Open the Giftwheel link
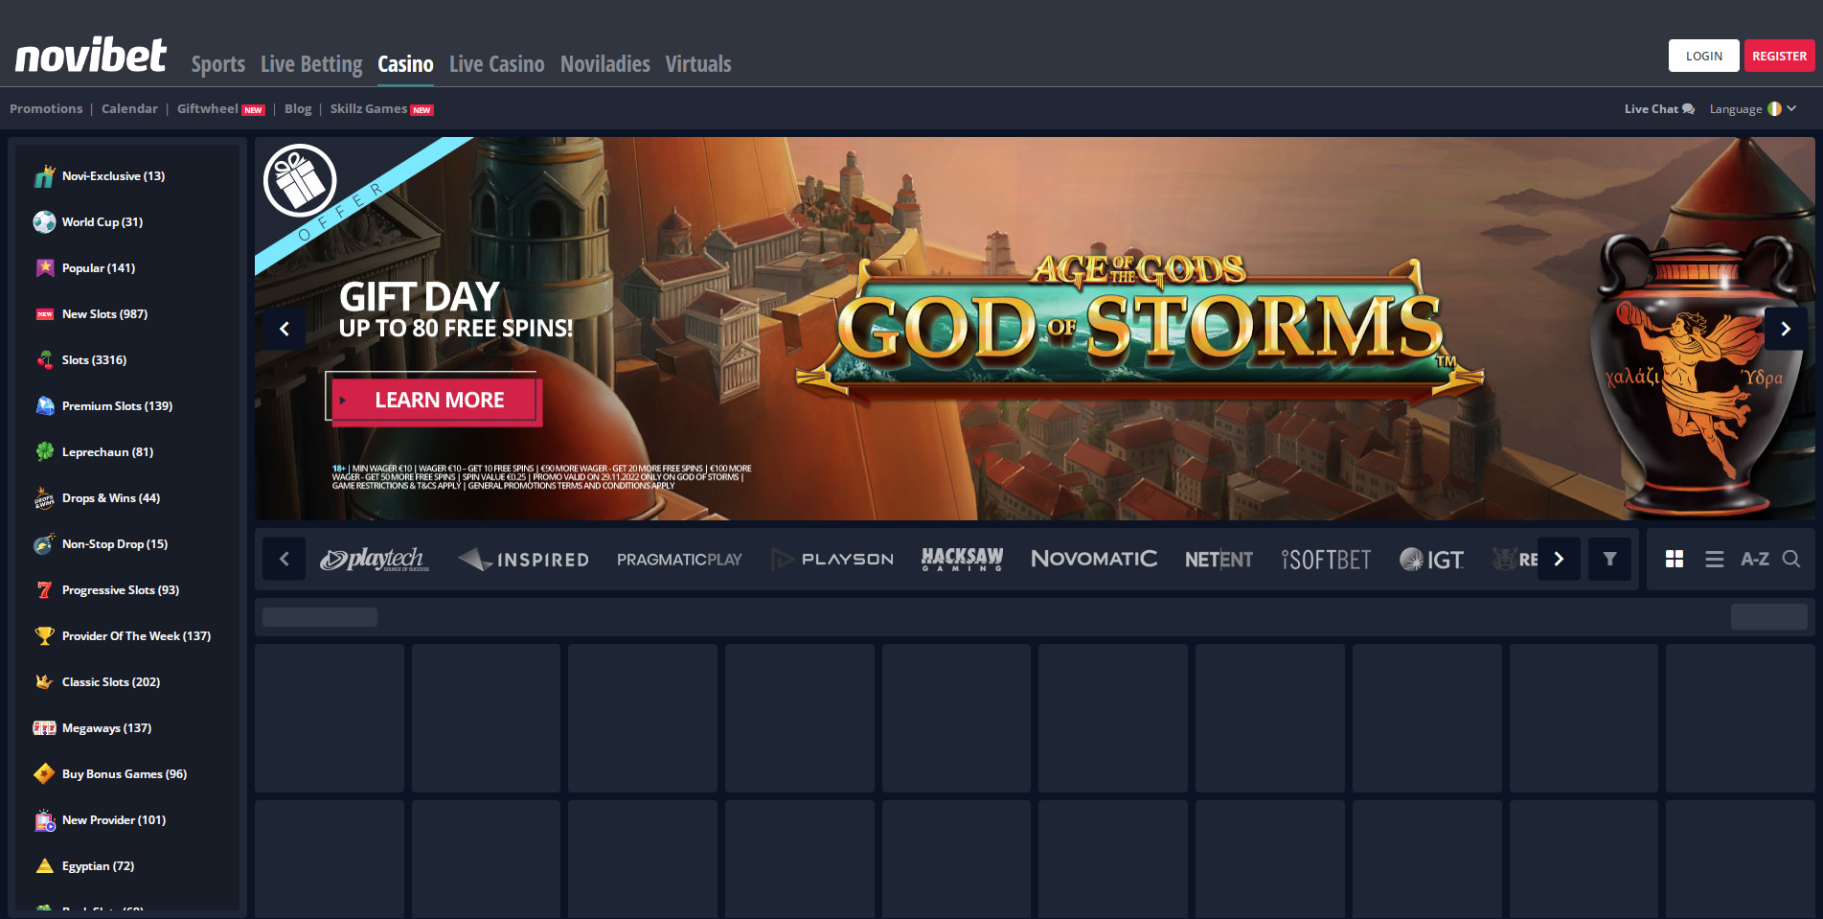Viewport: 1823px width, 919px height. click(x=208, y=109)
